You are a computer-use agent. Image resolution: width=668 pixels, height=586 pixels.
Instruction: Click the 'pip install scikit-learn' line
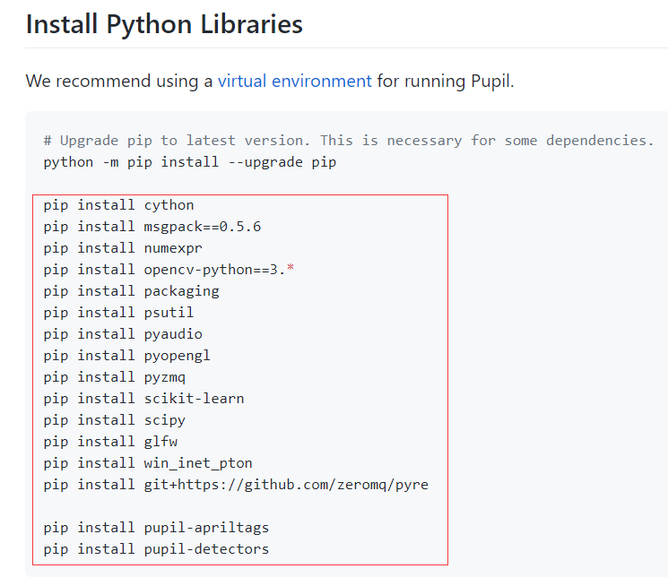[143, 399]
